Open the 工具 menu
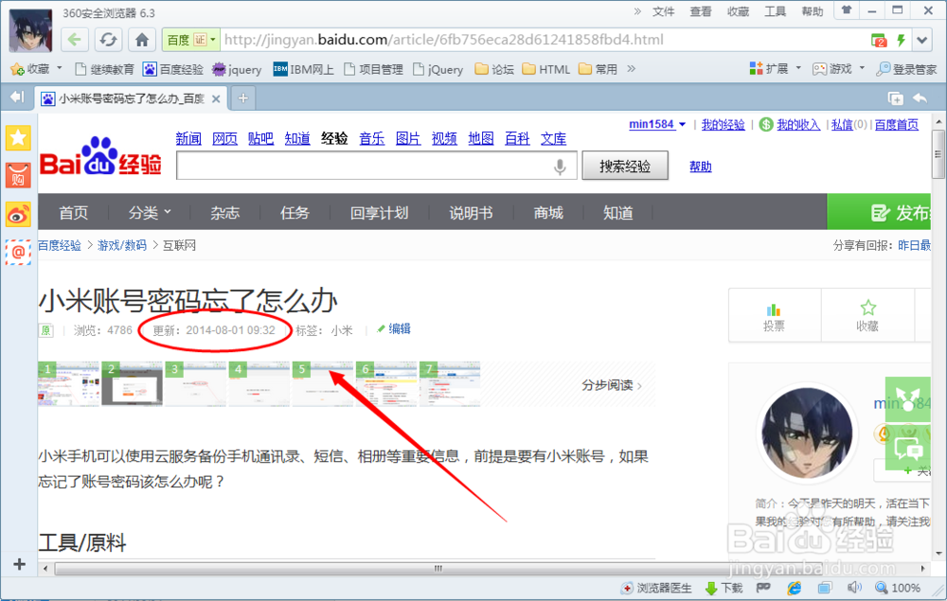The height and width of the screenshot is (601, 947). pyautogui.click(x=775, y=11)
